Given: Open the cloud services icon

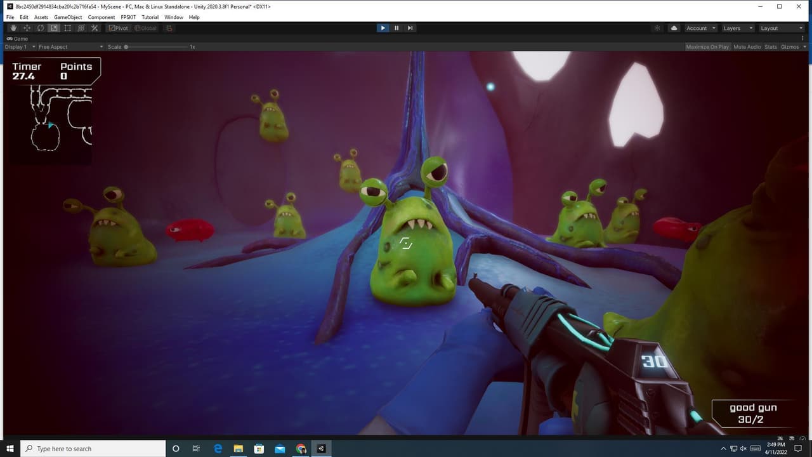Looking at the screenshot, I should [x=674, y=28].
